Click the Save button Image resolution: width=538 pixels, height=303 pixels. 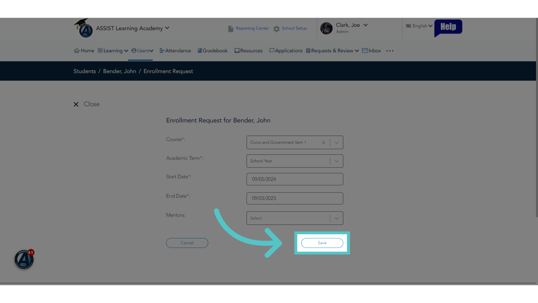pyautogui.click(x=322, y=243)
